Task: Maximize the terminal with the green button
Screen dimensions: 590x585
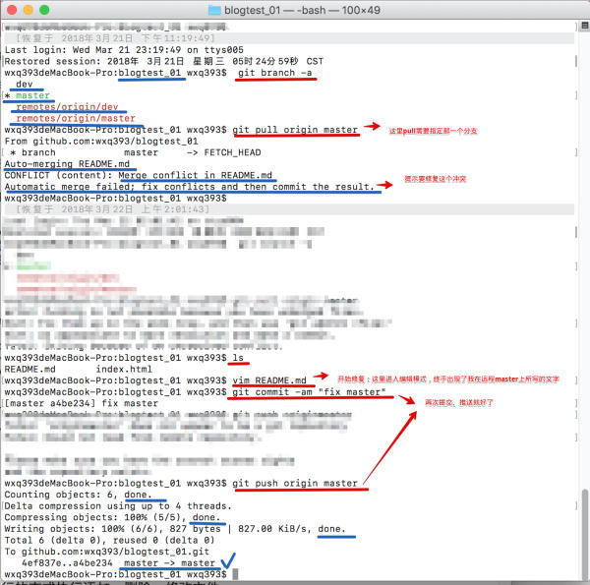Action: pos(44,10)
